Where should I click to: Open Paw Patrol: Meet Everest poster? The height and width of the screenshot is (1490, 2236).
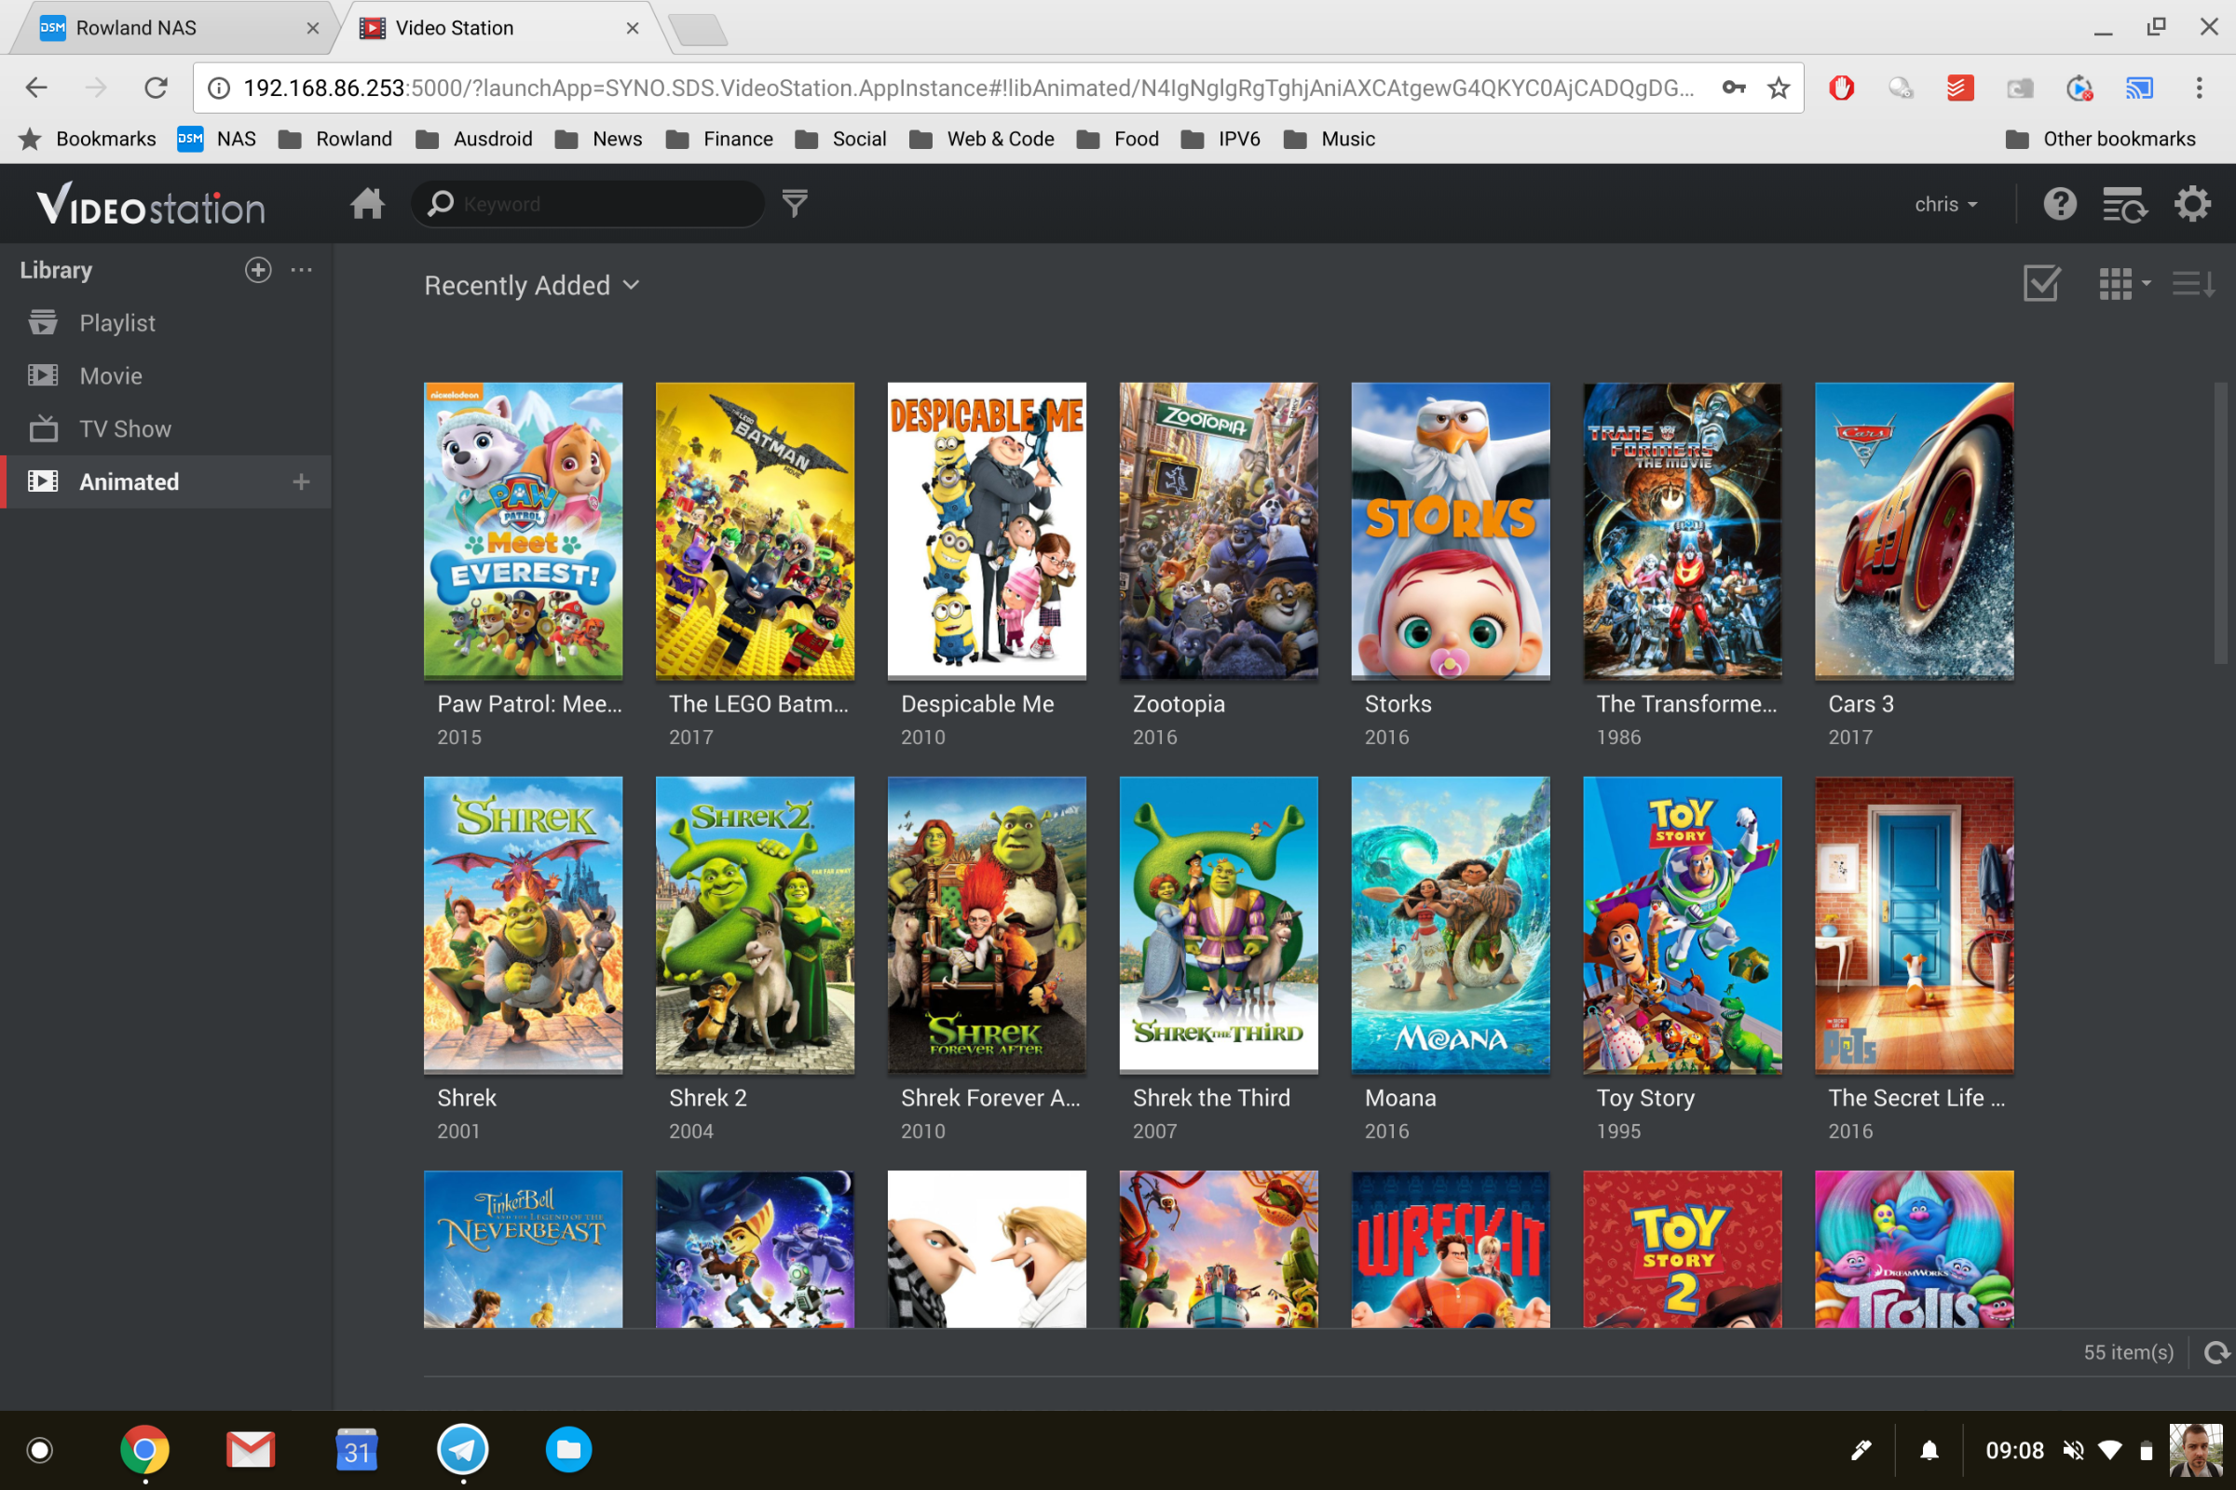[523, 530]
